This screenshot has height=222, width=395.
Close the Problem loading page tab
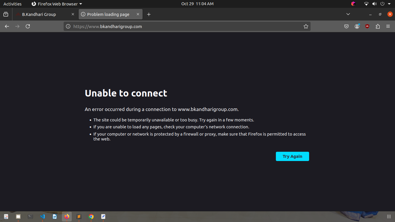tap(138, 14)
